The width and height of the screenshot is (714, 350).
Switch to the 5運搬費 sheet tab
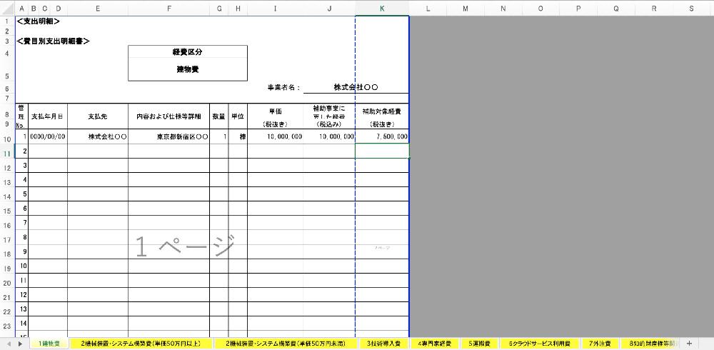point(479,343)
